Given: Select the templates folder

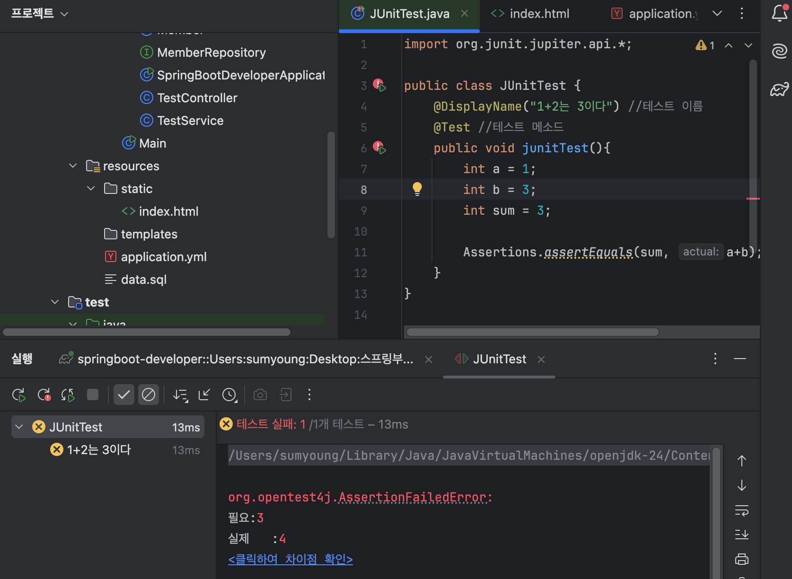Looking at the screenshot, I should click(x=141, y=234).
